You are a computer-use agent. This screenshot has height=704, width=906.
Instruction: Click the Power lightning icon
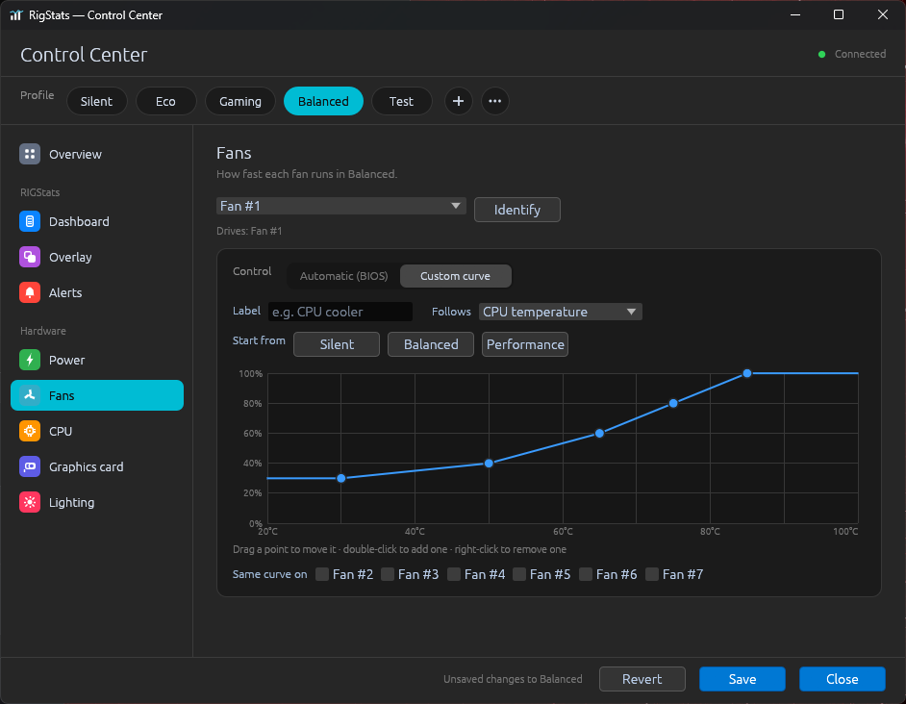(x=30, y=360)
